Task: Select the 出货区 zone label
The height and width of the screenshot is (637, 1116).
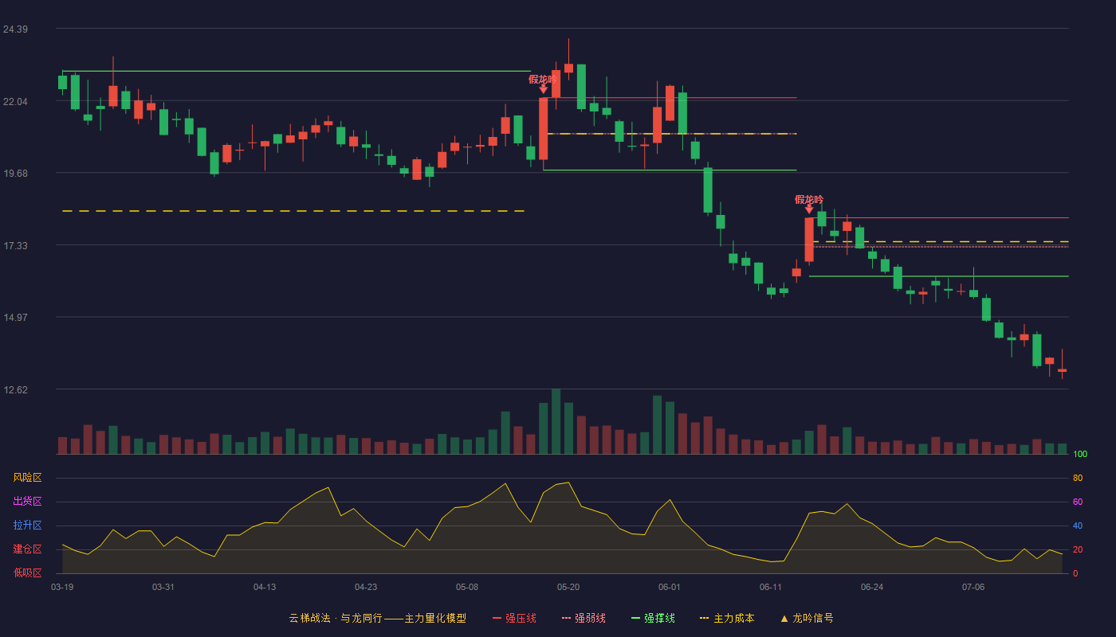Action: (27, 502)
